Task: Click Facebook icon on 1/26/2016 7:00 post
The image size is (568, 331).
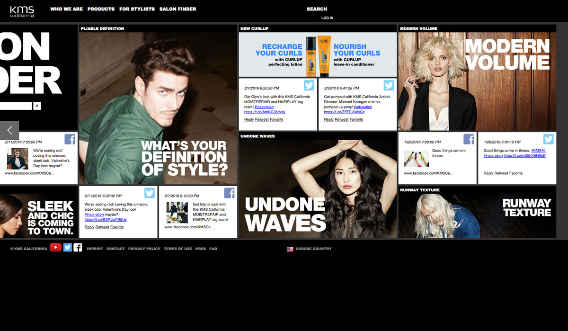Action: 469,139
